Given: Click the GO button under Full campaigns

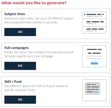Looking at the screenshot, I should coord(20,66).
